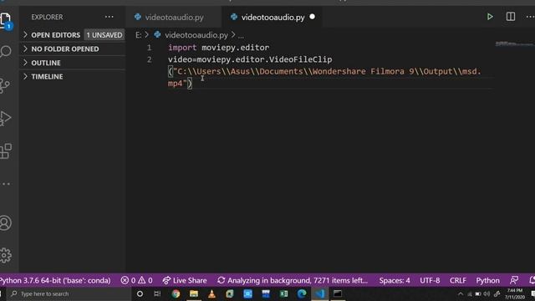Viewport: 535px width, 301px height.
Task: Open the Extensions view
Action: tap(6, 150)
